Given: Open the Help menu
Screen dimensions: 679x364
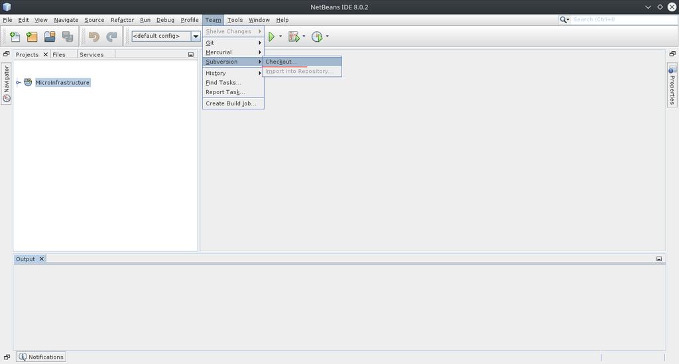Looking at the screenshot, I should click(282, 20).
